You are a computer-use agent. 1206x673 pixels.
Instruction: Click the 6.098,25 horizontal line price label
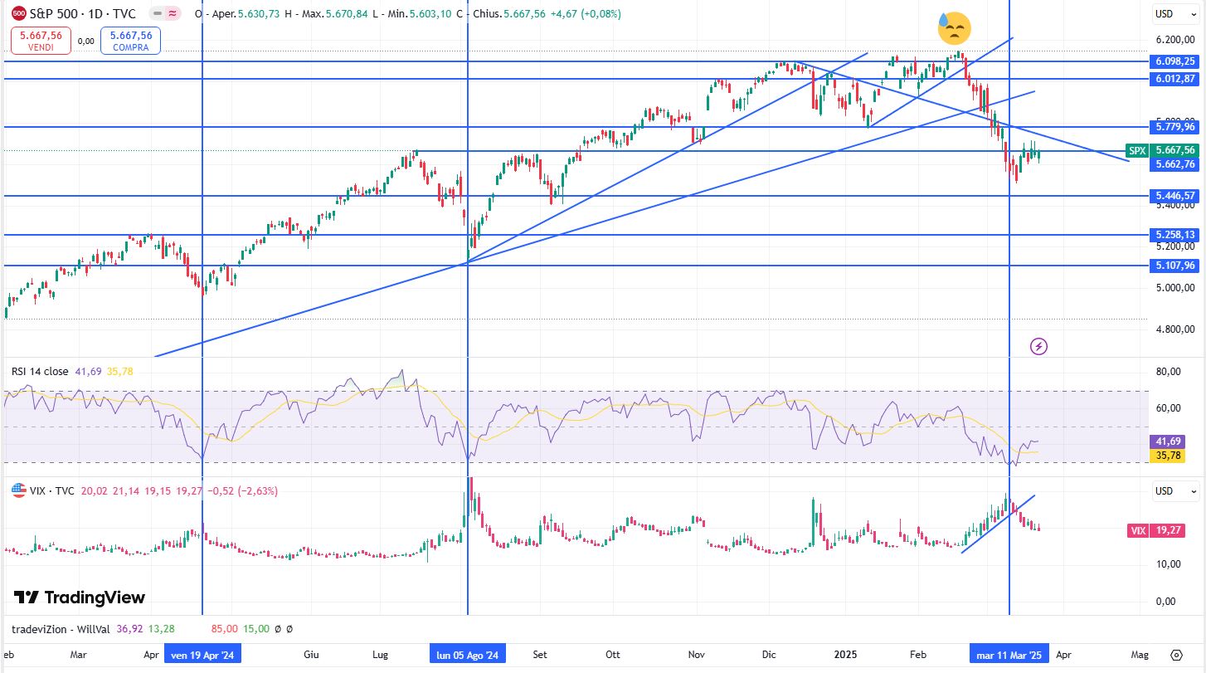click(1174, 61)
